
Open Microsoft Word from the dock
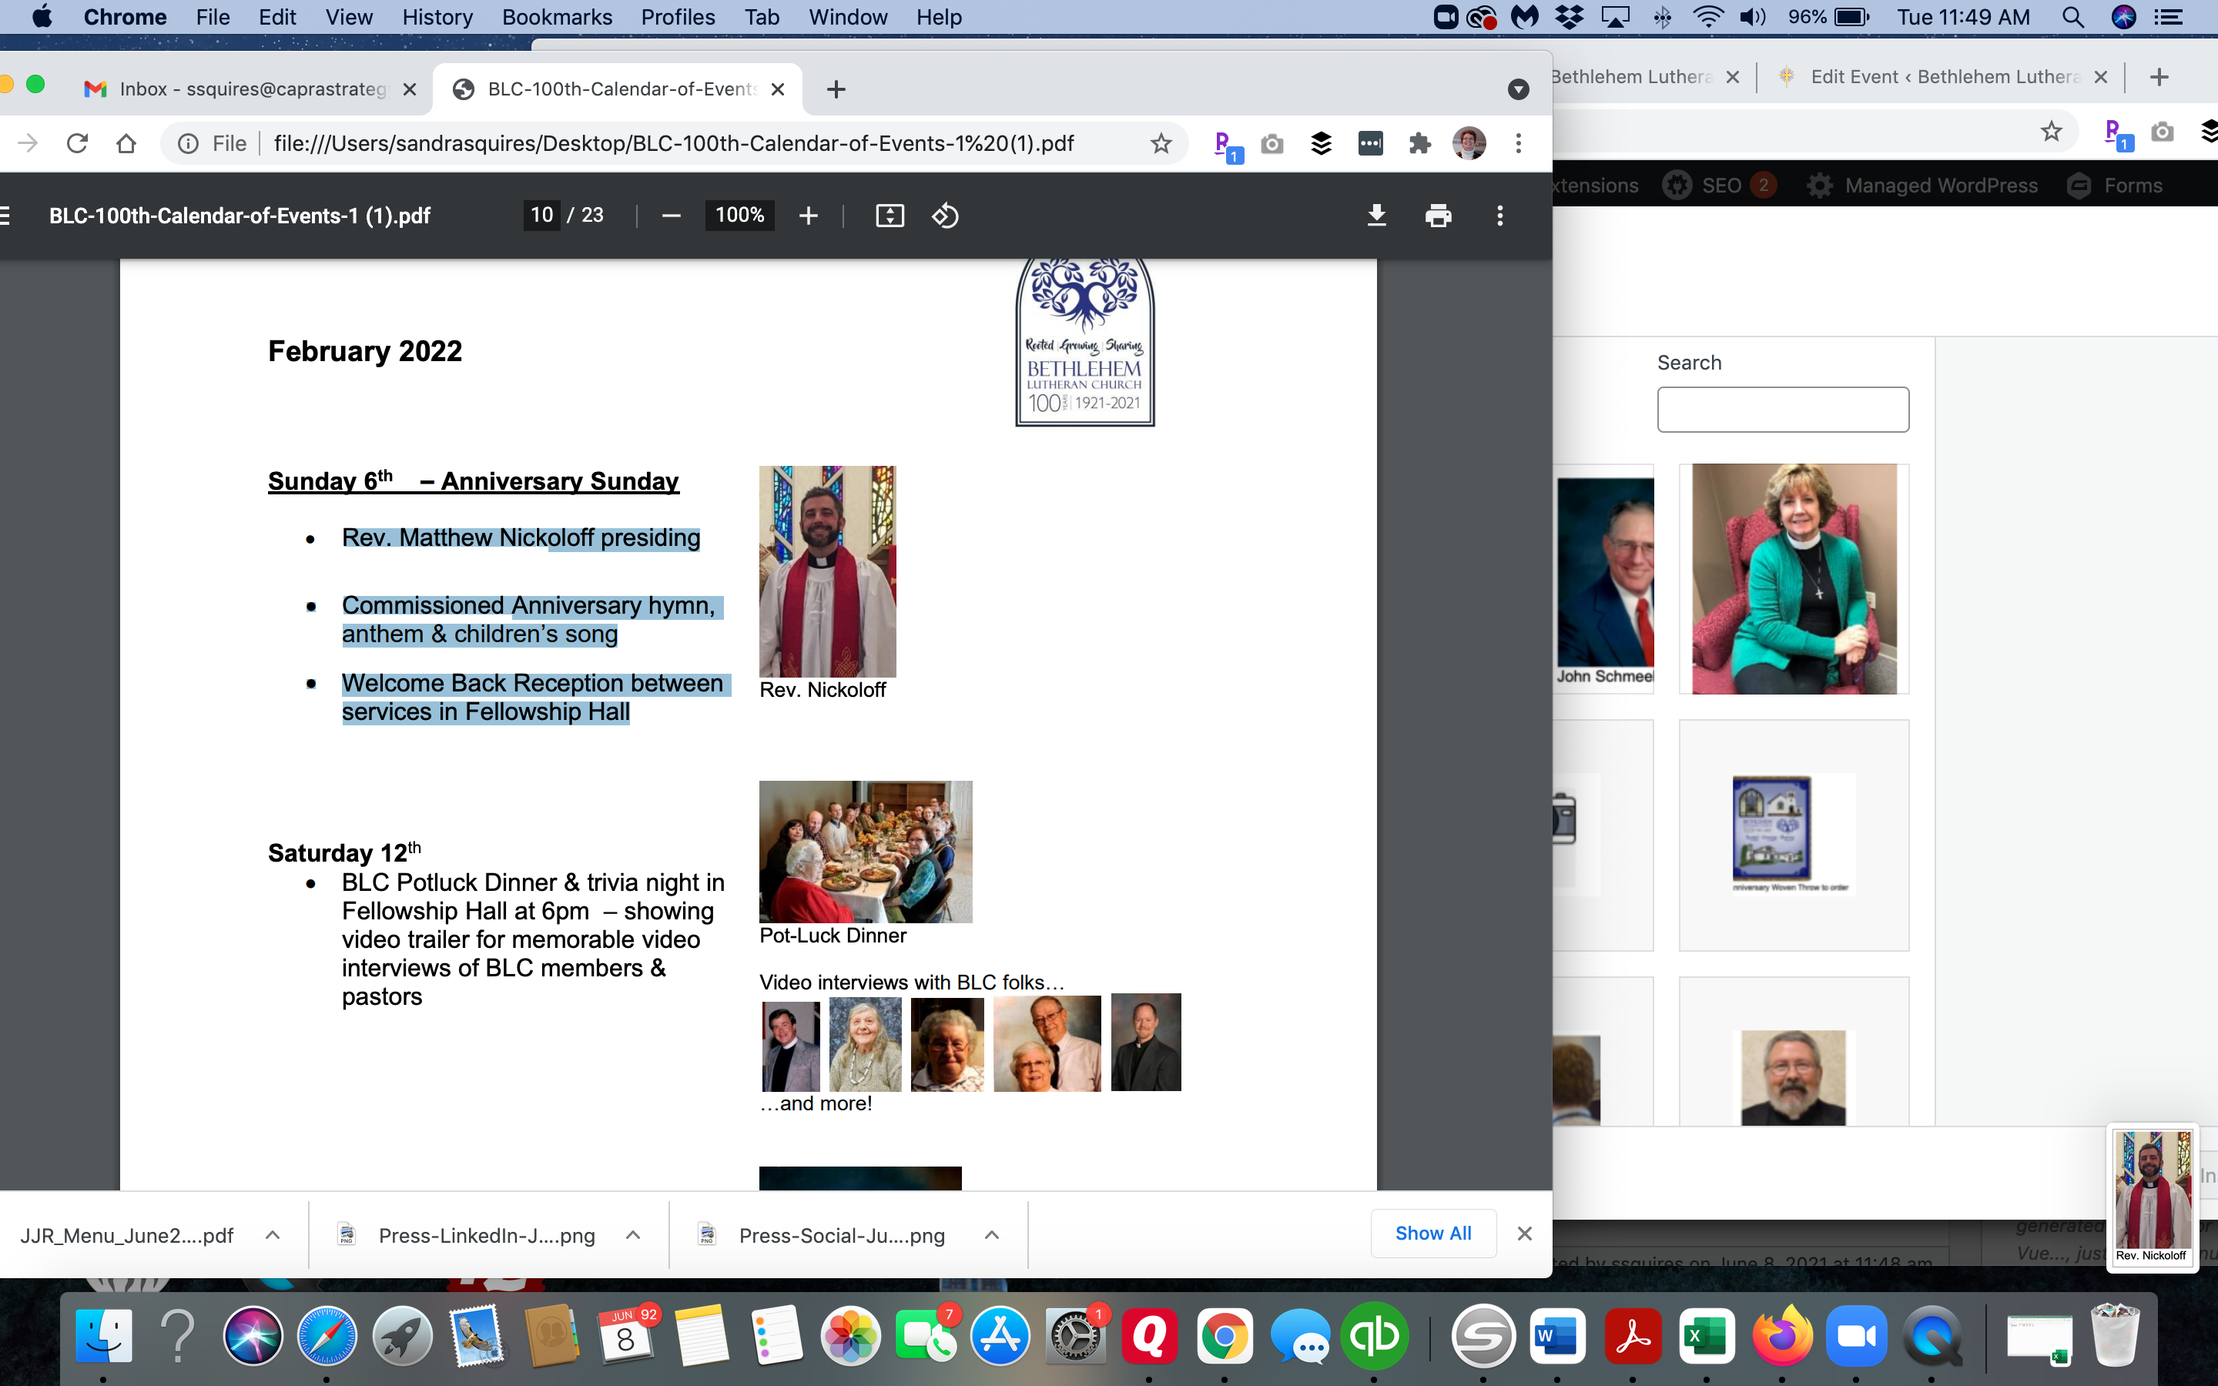[1557, 1337]
